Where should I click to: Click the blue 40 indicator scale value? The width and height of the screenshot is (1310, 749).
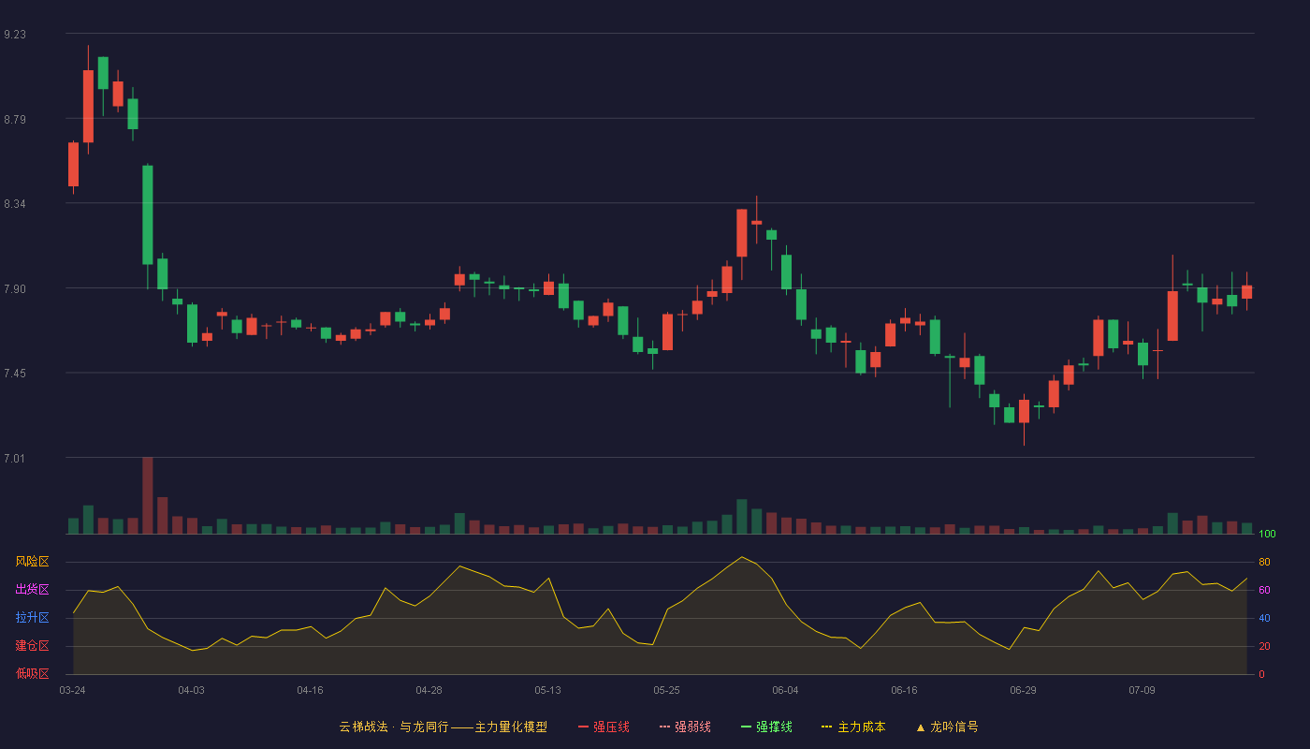pos(1264,618)
